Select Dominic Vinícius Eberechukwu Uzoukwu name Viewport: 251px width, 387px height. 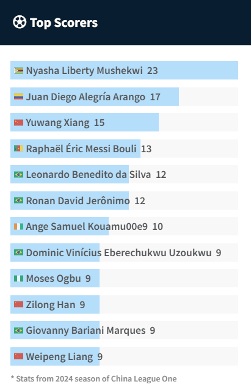(x=119, y=252)
